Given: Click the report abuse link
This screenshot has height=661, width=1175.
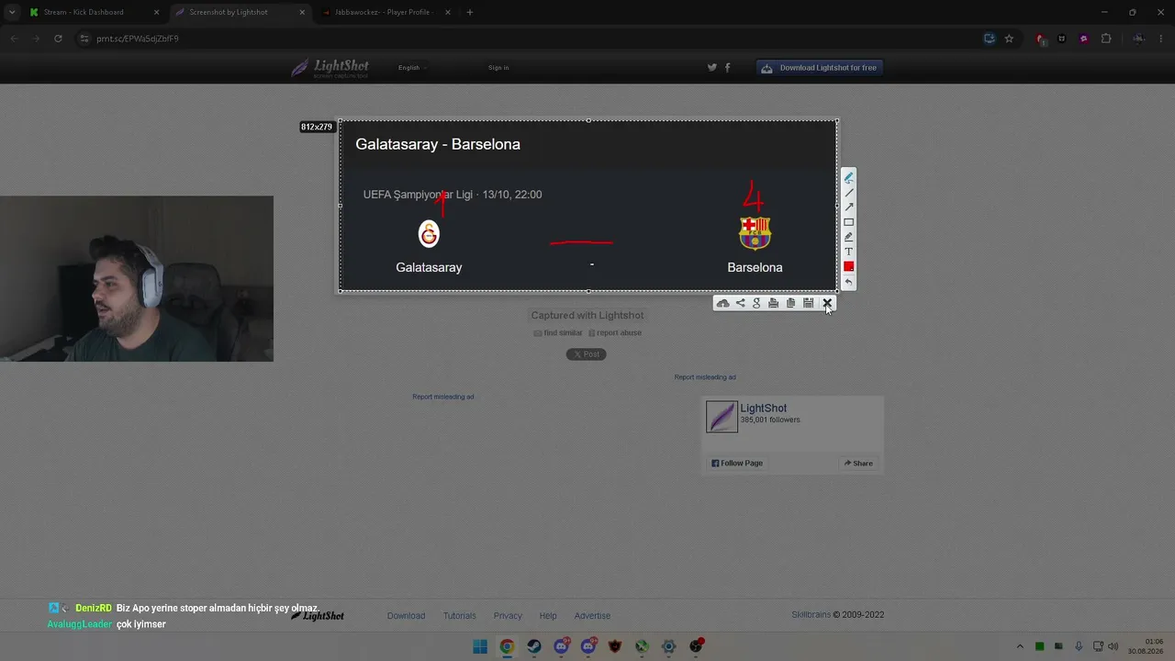Looking at the screenshot, I should click(x=615, y=332).
